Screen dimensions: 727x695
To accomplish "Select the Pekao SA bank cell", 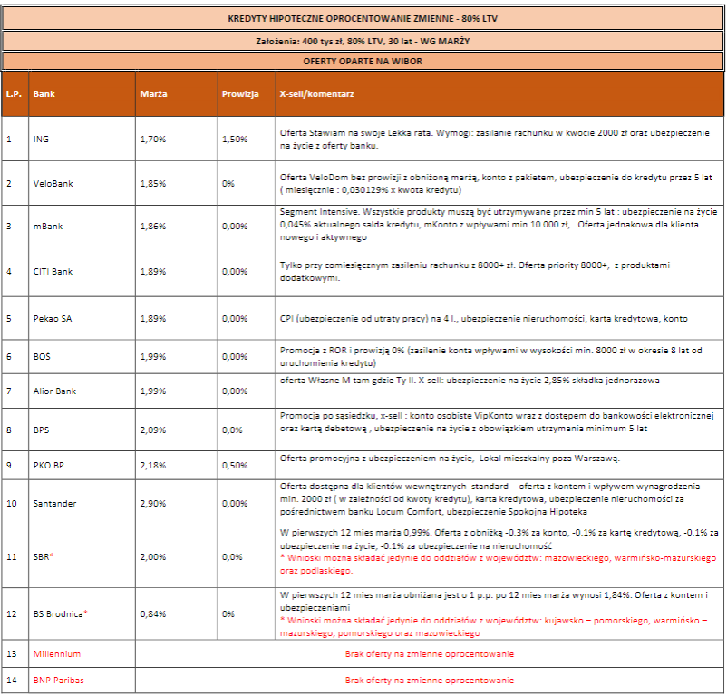I will pos(51,319).
